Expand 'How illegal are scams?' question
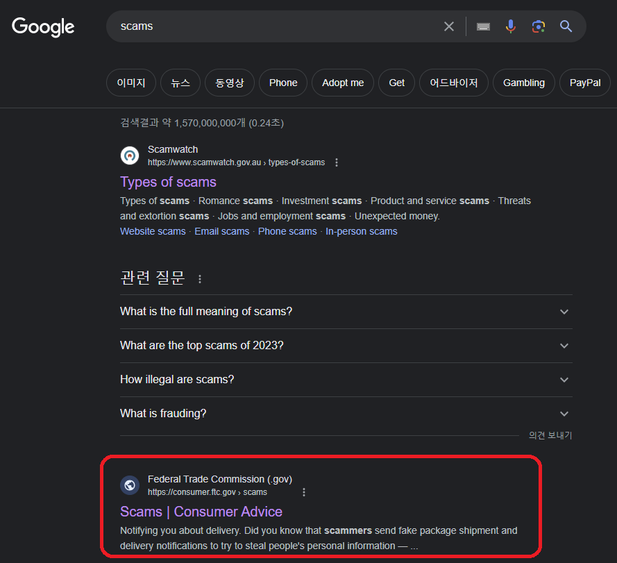The width and height of the screenshot is (617, 563). [346, 380]
